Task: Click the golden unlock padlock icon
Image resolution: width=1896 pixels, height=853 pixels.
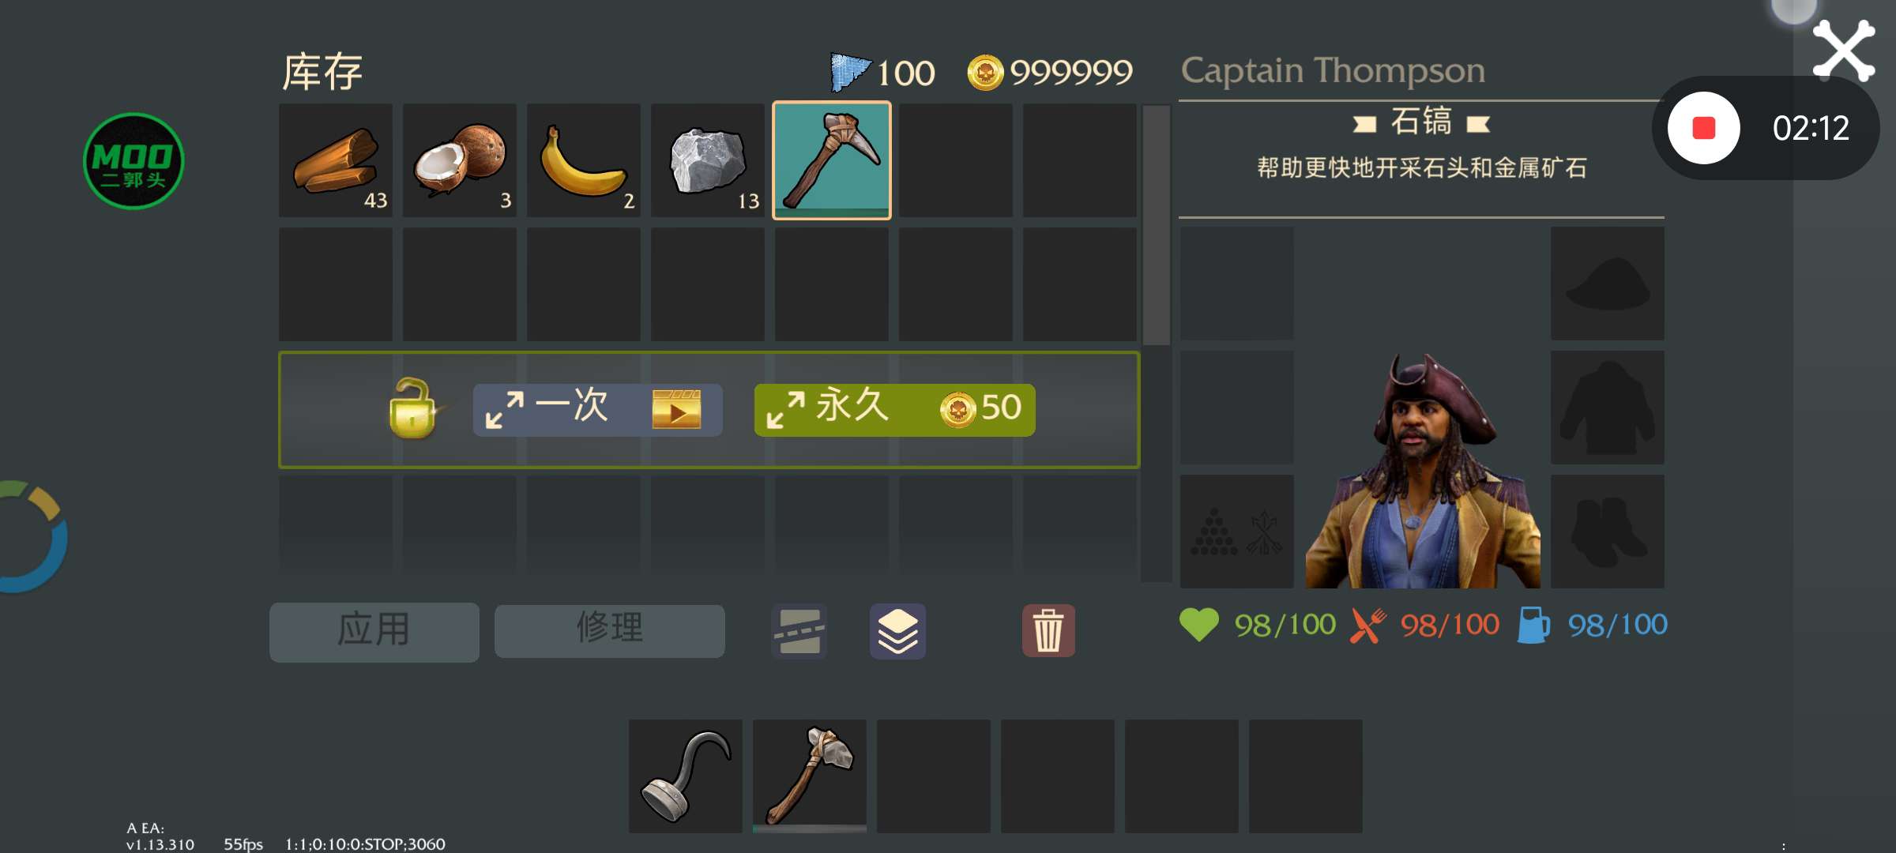Action: tap(412, 408)
